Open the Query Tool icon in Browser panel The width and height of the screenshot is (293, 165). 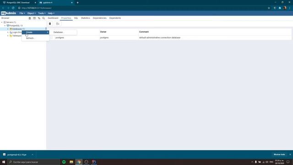pos(30,18)
